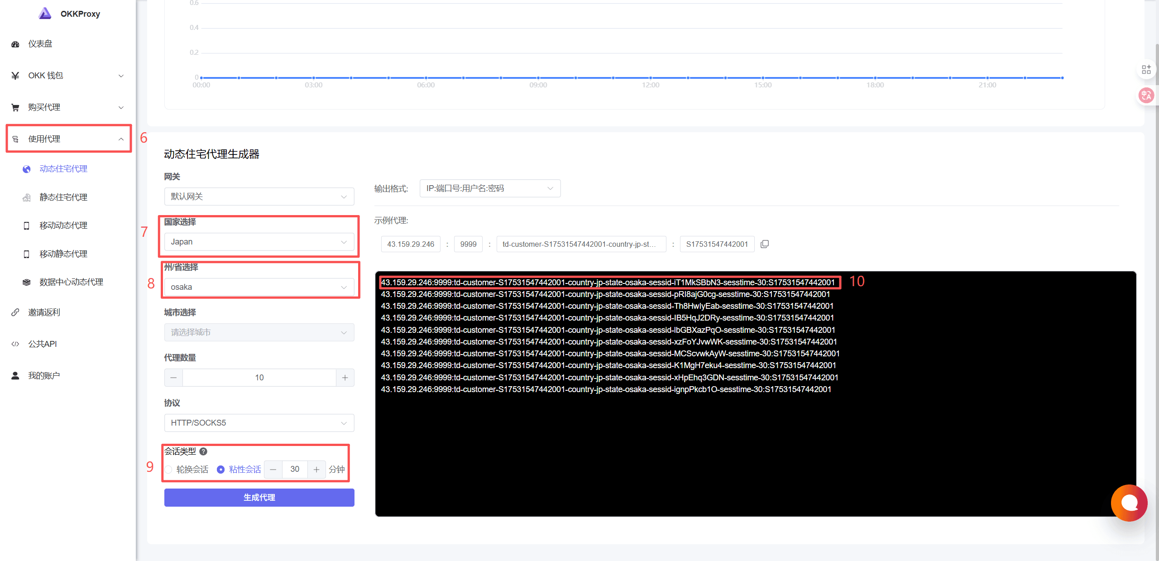
Task: Click the translate icon on right edge
Action: coord(1146,95)
